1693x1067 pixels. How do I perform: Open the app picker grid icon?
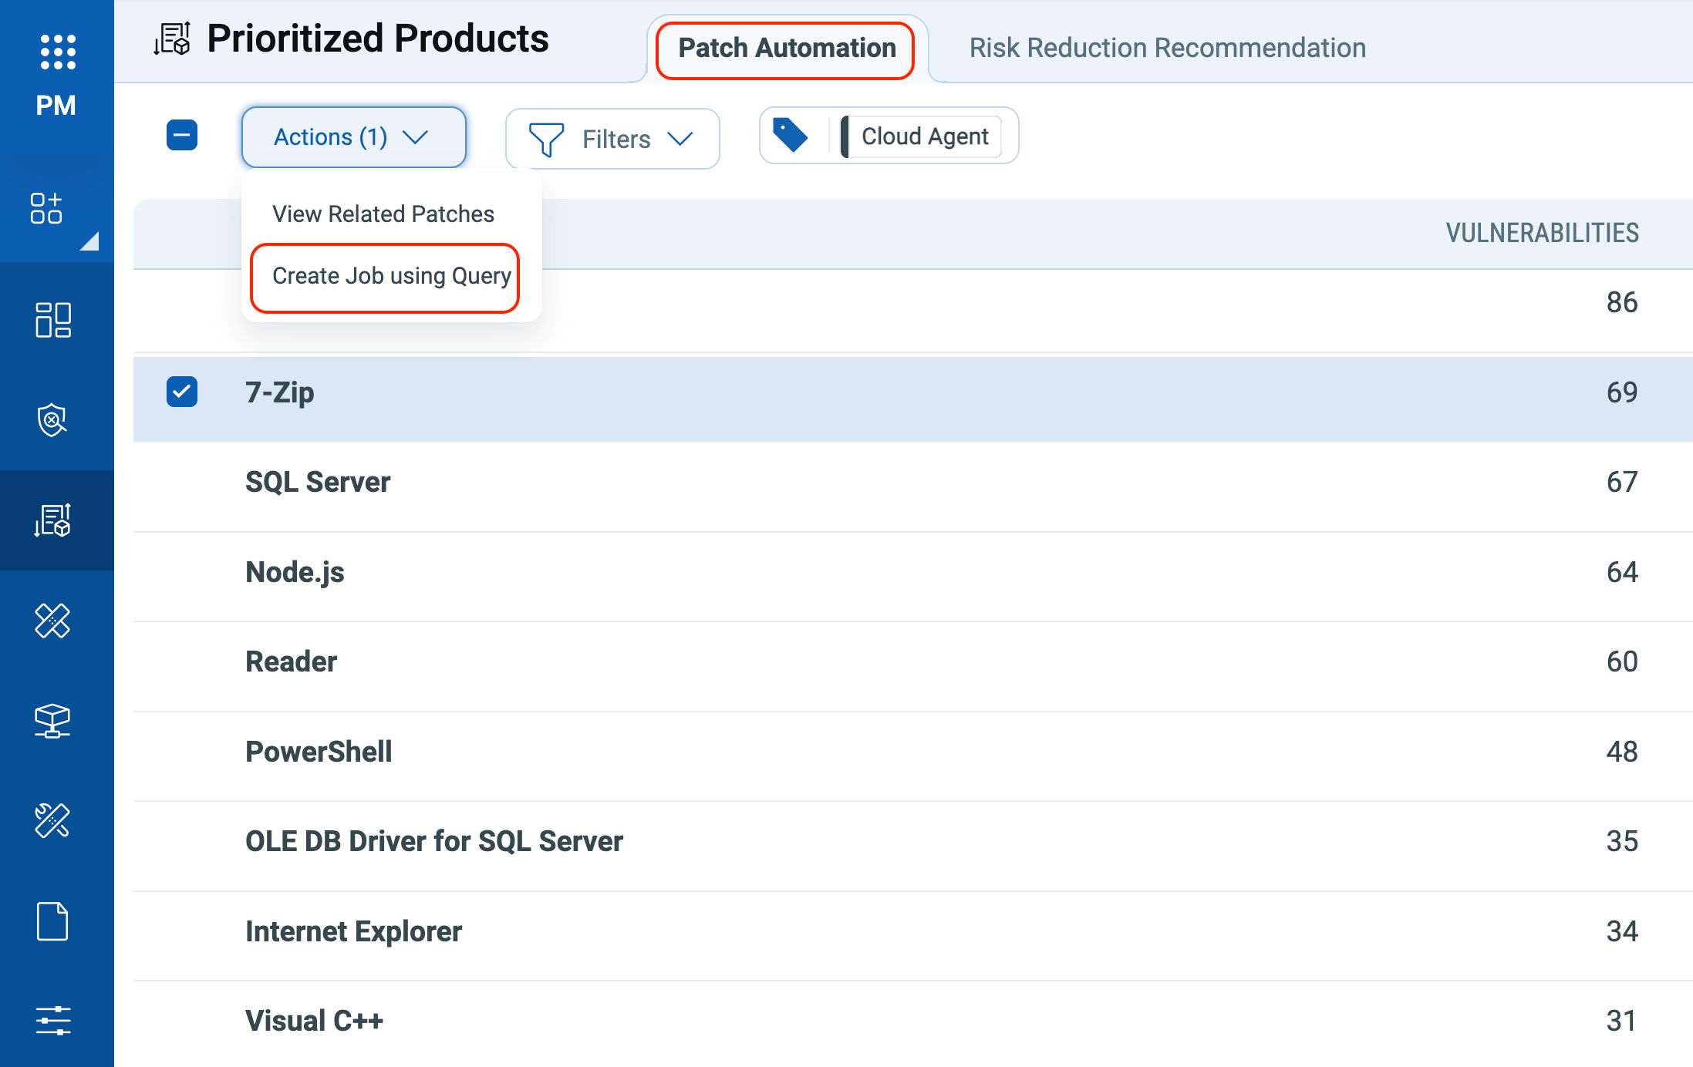click(58, 52)
